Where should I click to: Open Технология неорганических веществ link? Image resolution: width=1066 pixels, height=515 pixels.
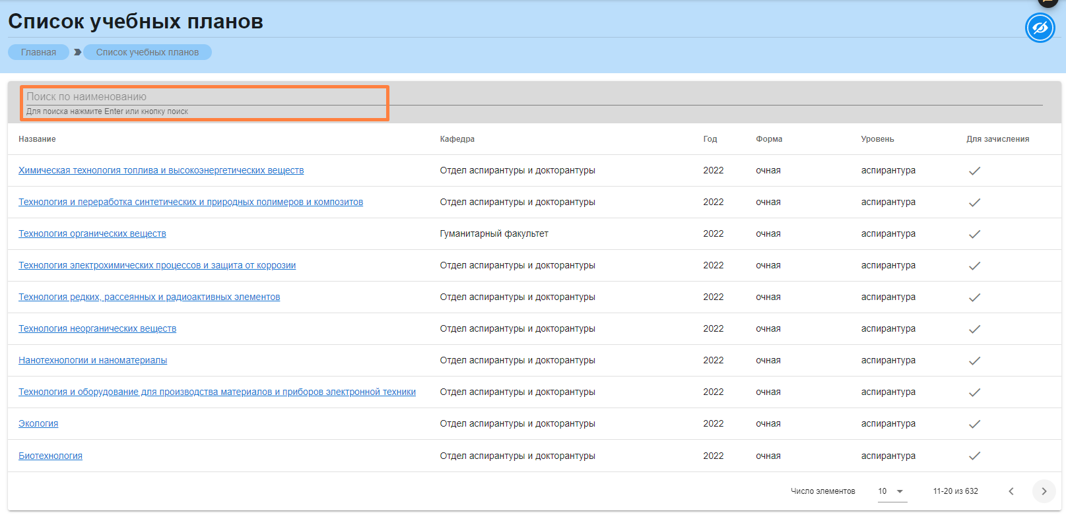(97, 328)
